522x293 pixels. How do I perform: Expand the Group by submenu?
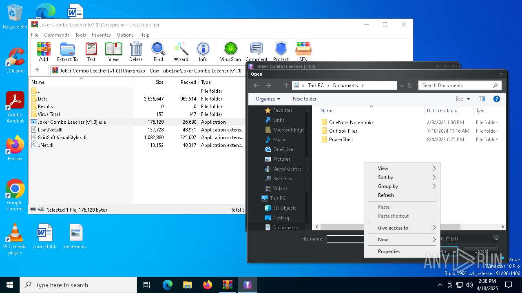(402, 186)
